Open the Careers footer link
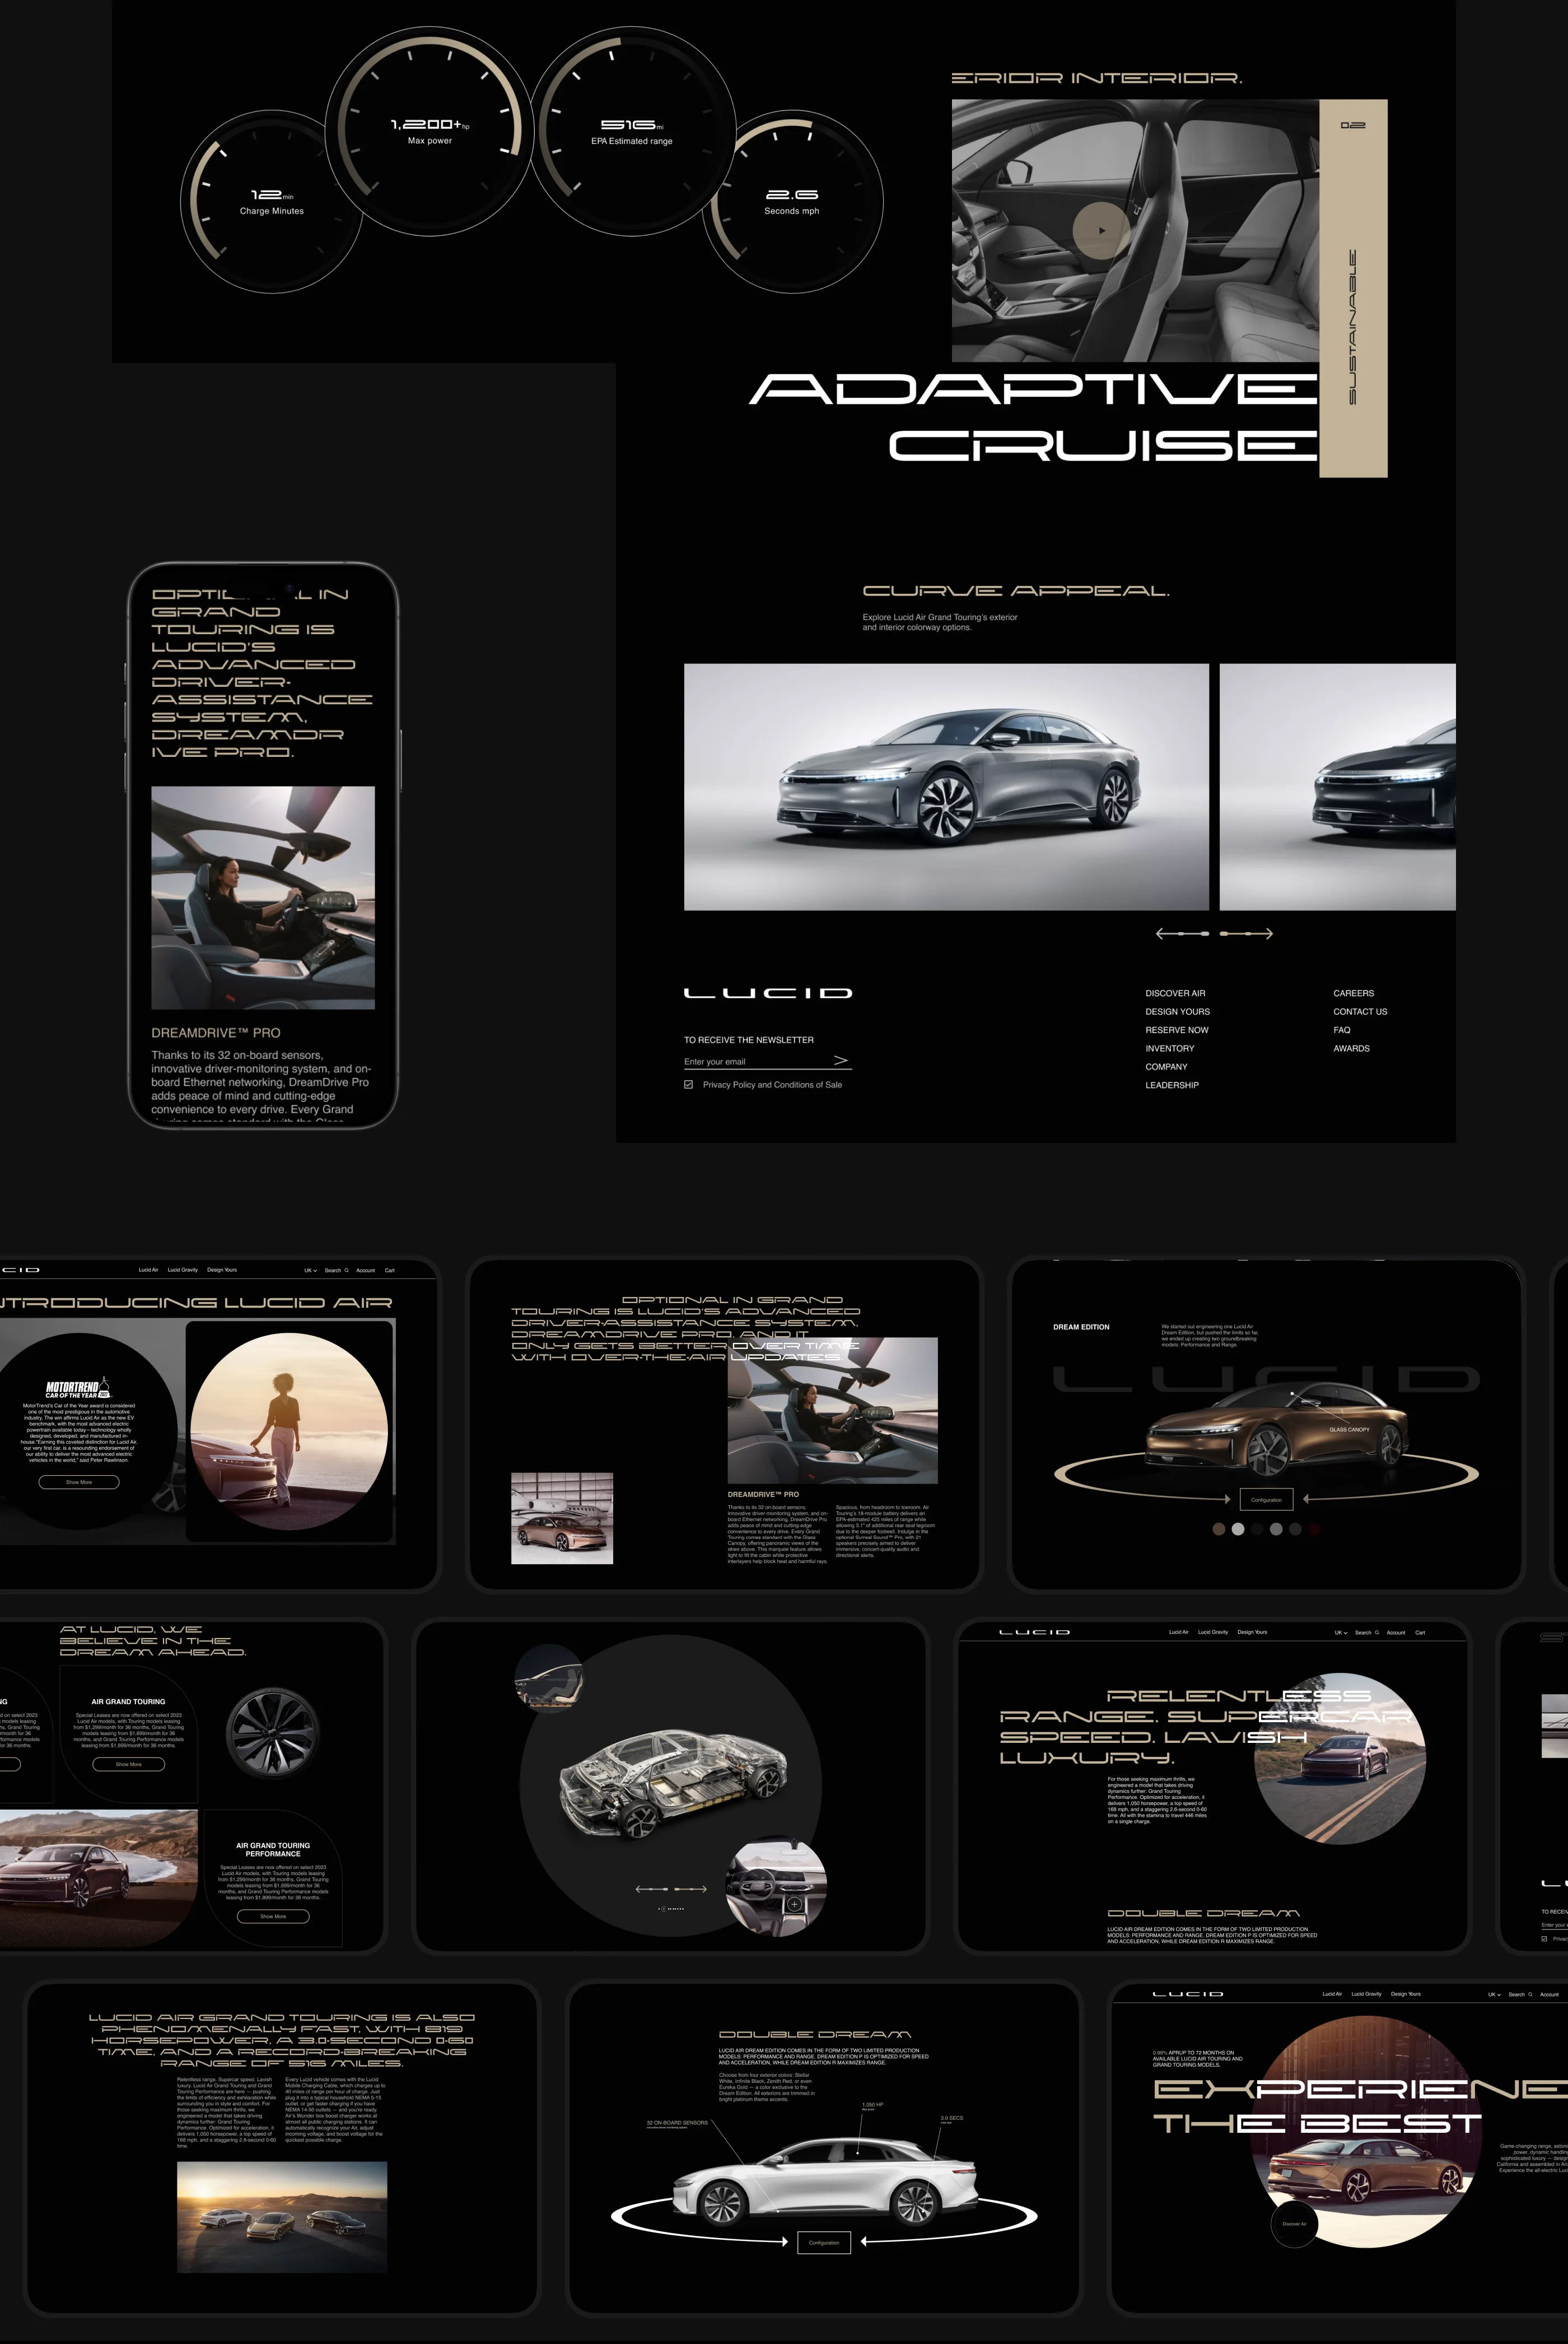Viewport: 1568px width, 2344px height. tap(1353, 993)
